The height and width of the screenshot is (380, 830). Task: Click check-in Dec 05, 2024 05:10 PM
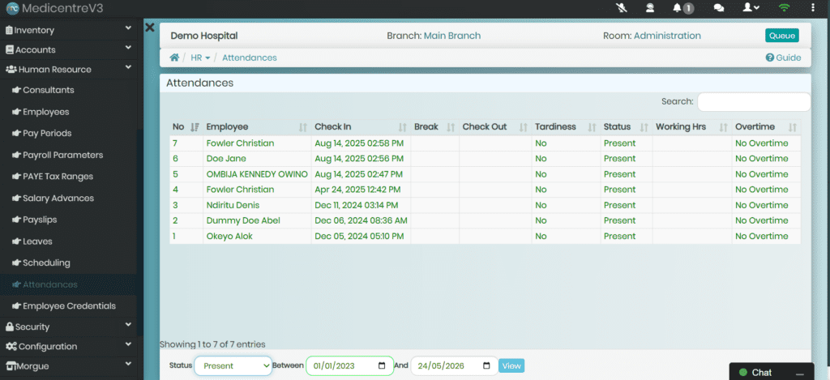[359, 236]
